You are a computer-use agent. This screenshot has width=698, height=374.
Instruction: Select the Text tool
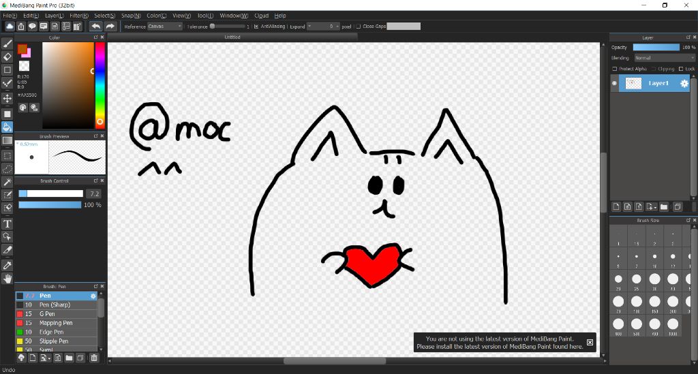tap(7, 223)
